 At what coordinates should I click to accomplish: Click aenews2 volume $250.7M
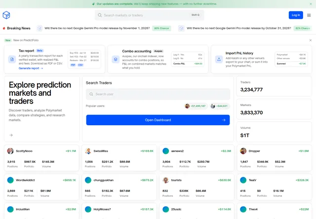coord(203,162)
